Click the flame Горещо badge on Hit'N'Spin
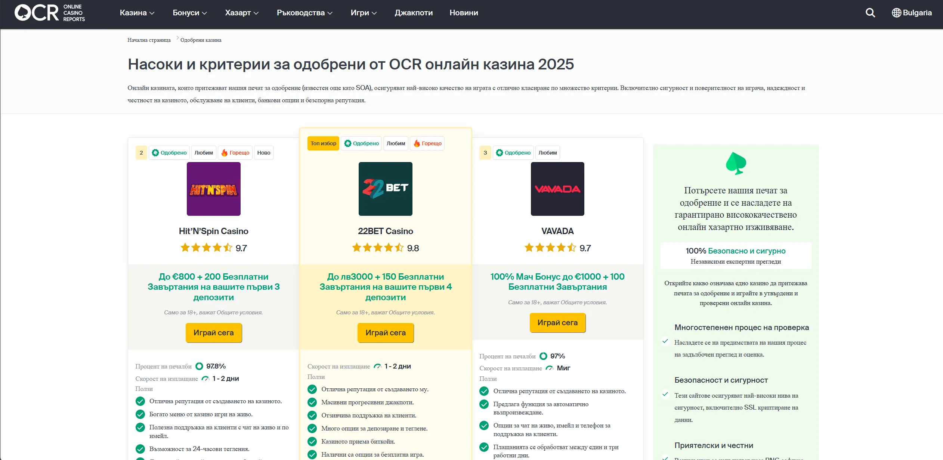 coord(235,153)
